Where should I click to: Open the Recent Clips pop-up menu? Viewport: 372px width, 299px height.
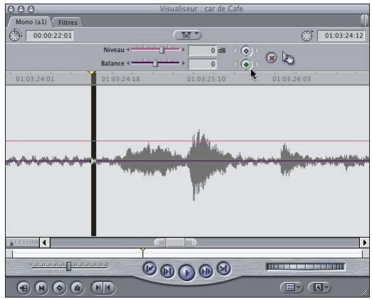tap(292, 288)
